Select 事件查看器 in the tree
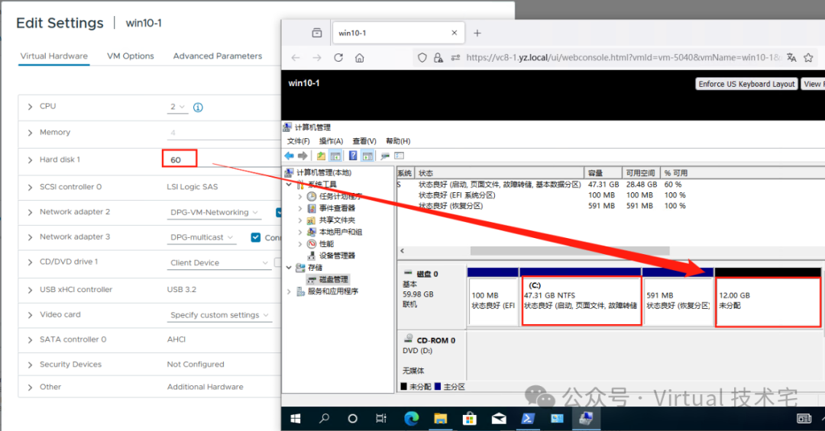Image resolution: width=825 pixels, height=431 pixels. point(337,208)
